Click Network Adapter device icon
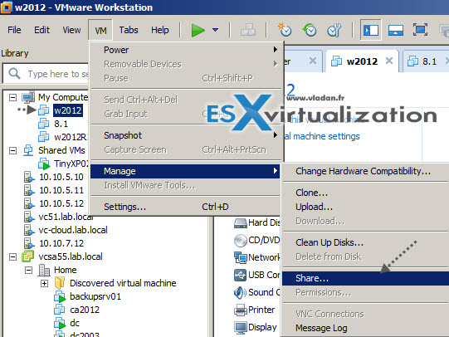449x337 pixels. (240, 257)
